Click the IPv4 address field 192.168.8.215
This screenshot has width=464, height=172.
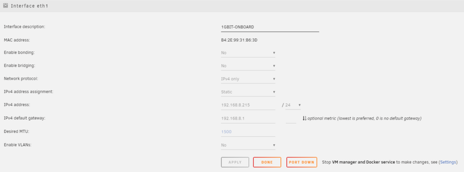[x=248, y=105]
